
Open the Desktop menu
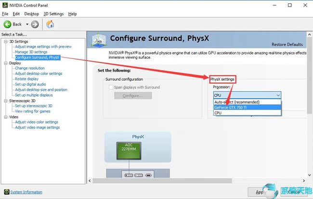(x=31, y=14)
